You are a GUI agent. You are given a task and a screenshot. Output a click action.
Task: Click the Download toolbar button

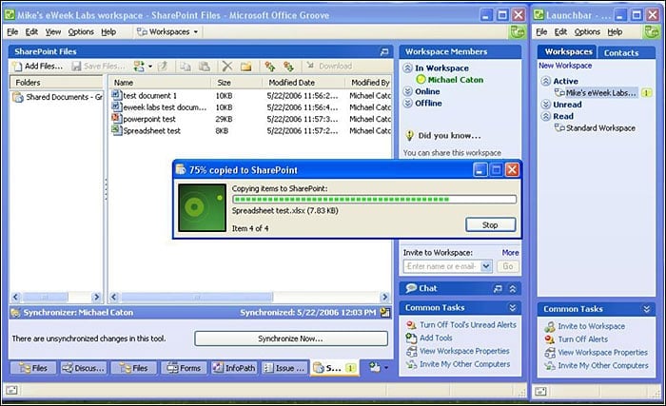329,67
